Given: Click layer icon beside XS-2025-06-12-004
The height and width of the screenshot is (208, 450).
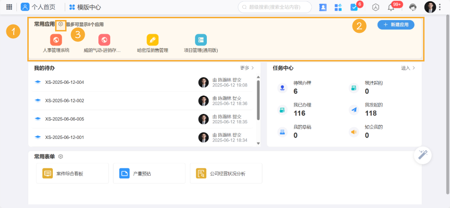Looking at the screenshot, I should coord(38,82).
